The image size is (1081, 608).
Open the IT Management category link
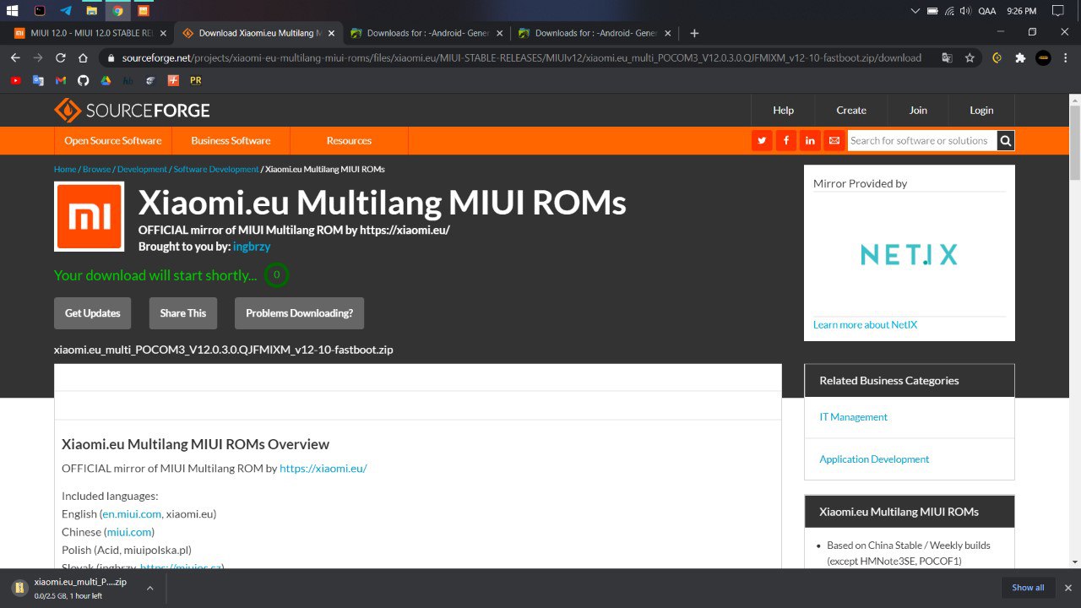coord(853,417)
